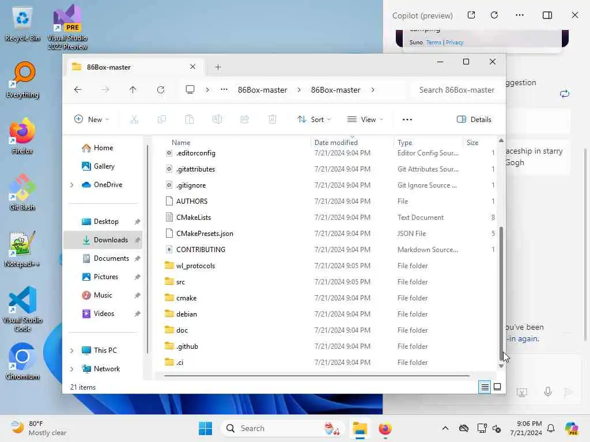Open the See more ellipsis in toolbar
The width and height of the screenshot is (590, 442).
click(407, 120)
